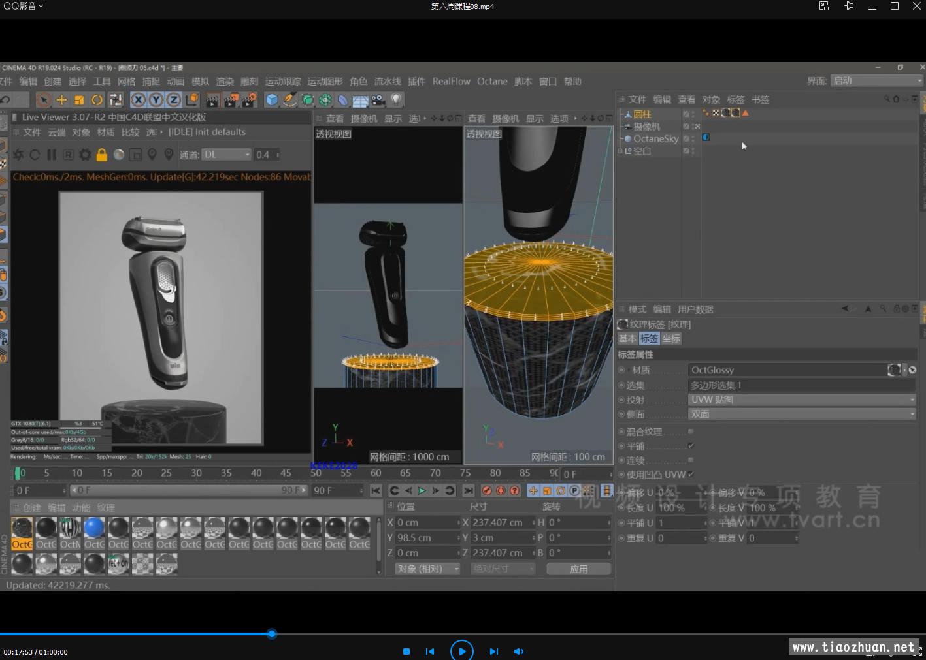Toggle Live Viewer resolution lock
926x660 pixels.
tap(102, 155)
